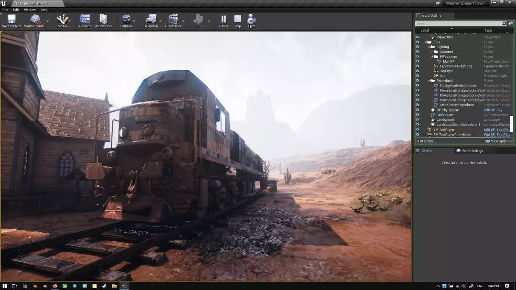Click the create folder icon beside search
The image size is (516, 290).
(x=510, y=23)
